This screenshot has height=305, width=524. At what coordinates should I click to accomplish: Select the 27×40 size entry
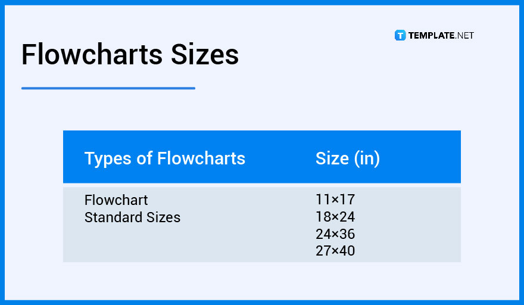click(x=335, y=251)
